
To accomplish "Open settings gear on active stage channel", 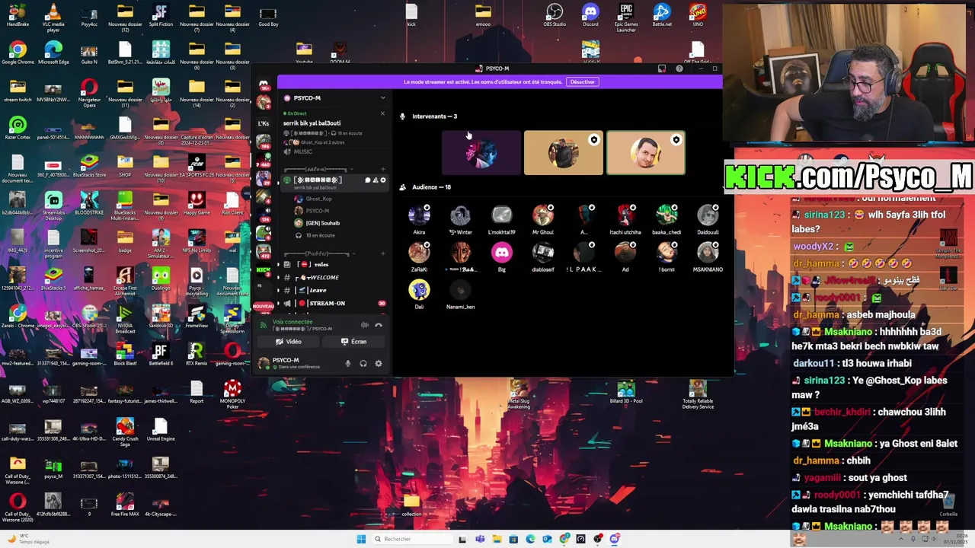I will [x=383, y=180].
